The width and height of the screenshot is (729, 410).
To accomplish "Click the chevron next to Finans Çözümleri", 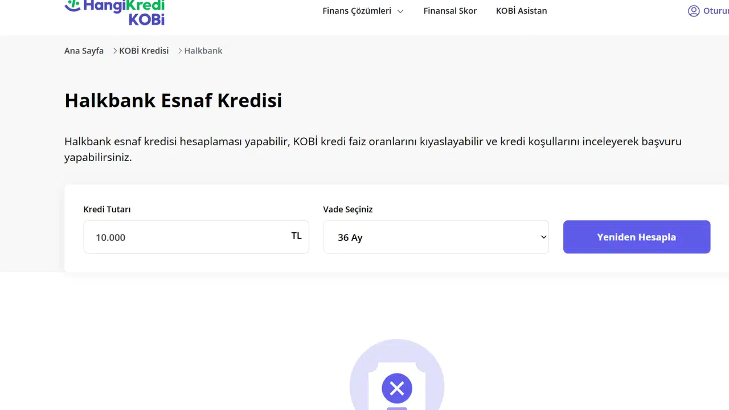I will click(x=400, y=11).
